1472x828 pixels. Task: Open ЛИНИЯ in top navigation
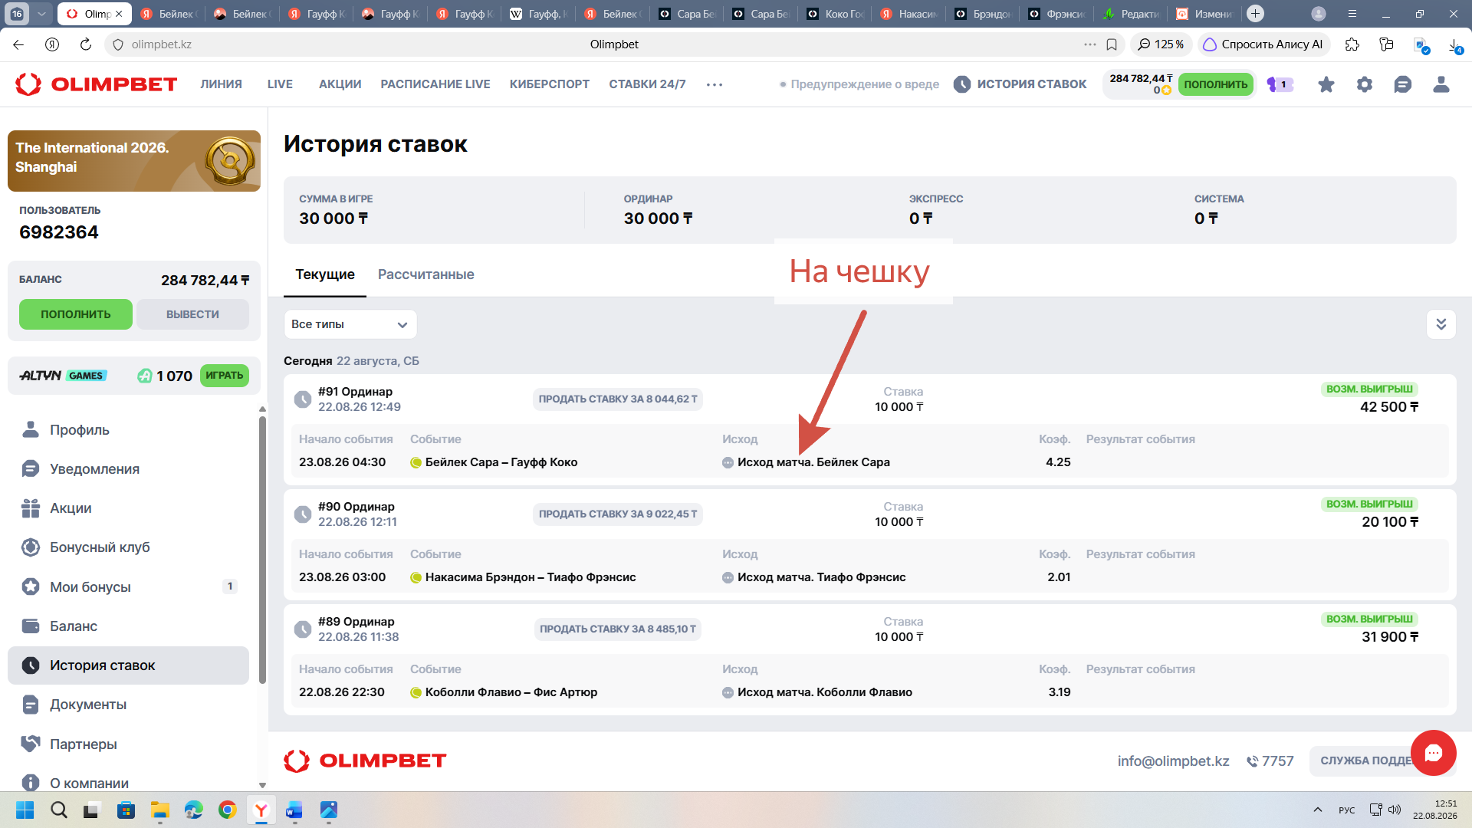click(222, 84)
